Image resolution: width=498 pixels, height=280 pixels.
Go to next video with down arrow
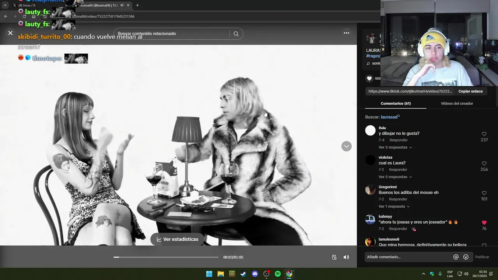pos(346,146)
